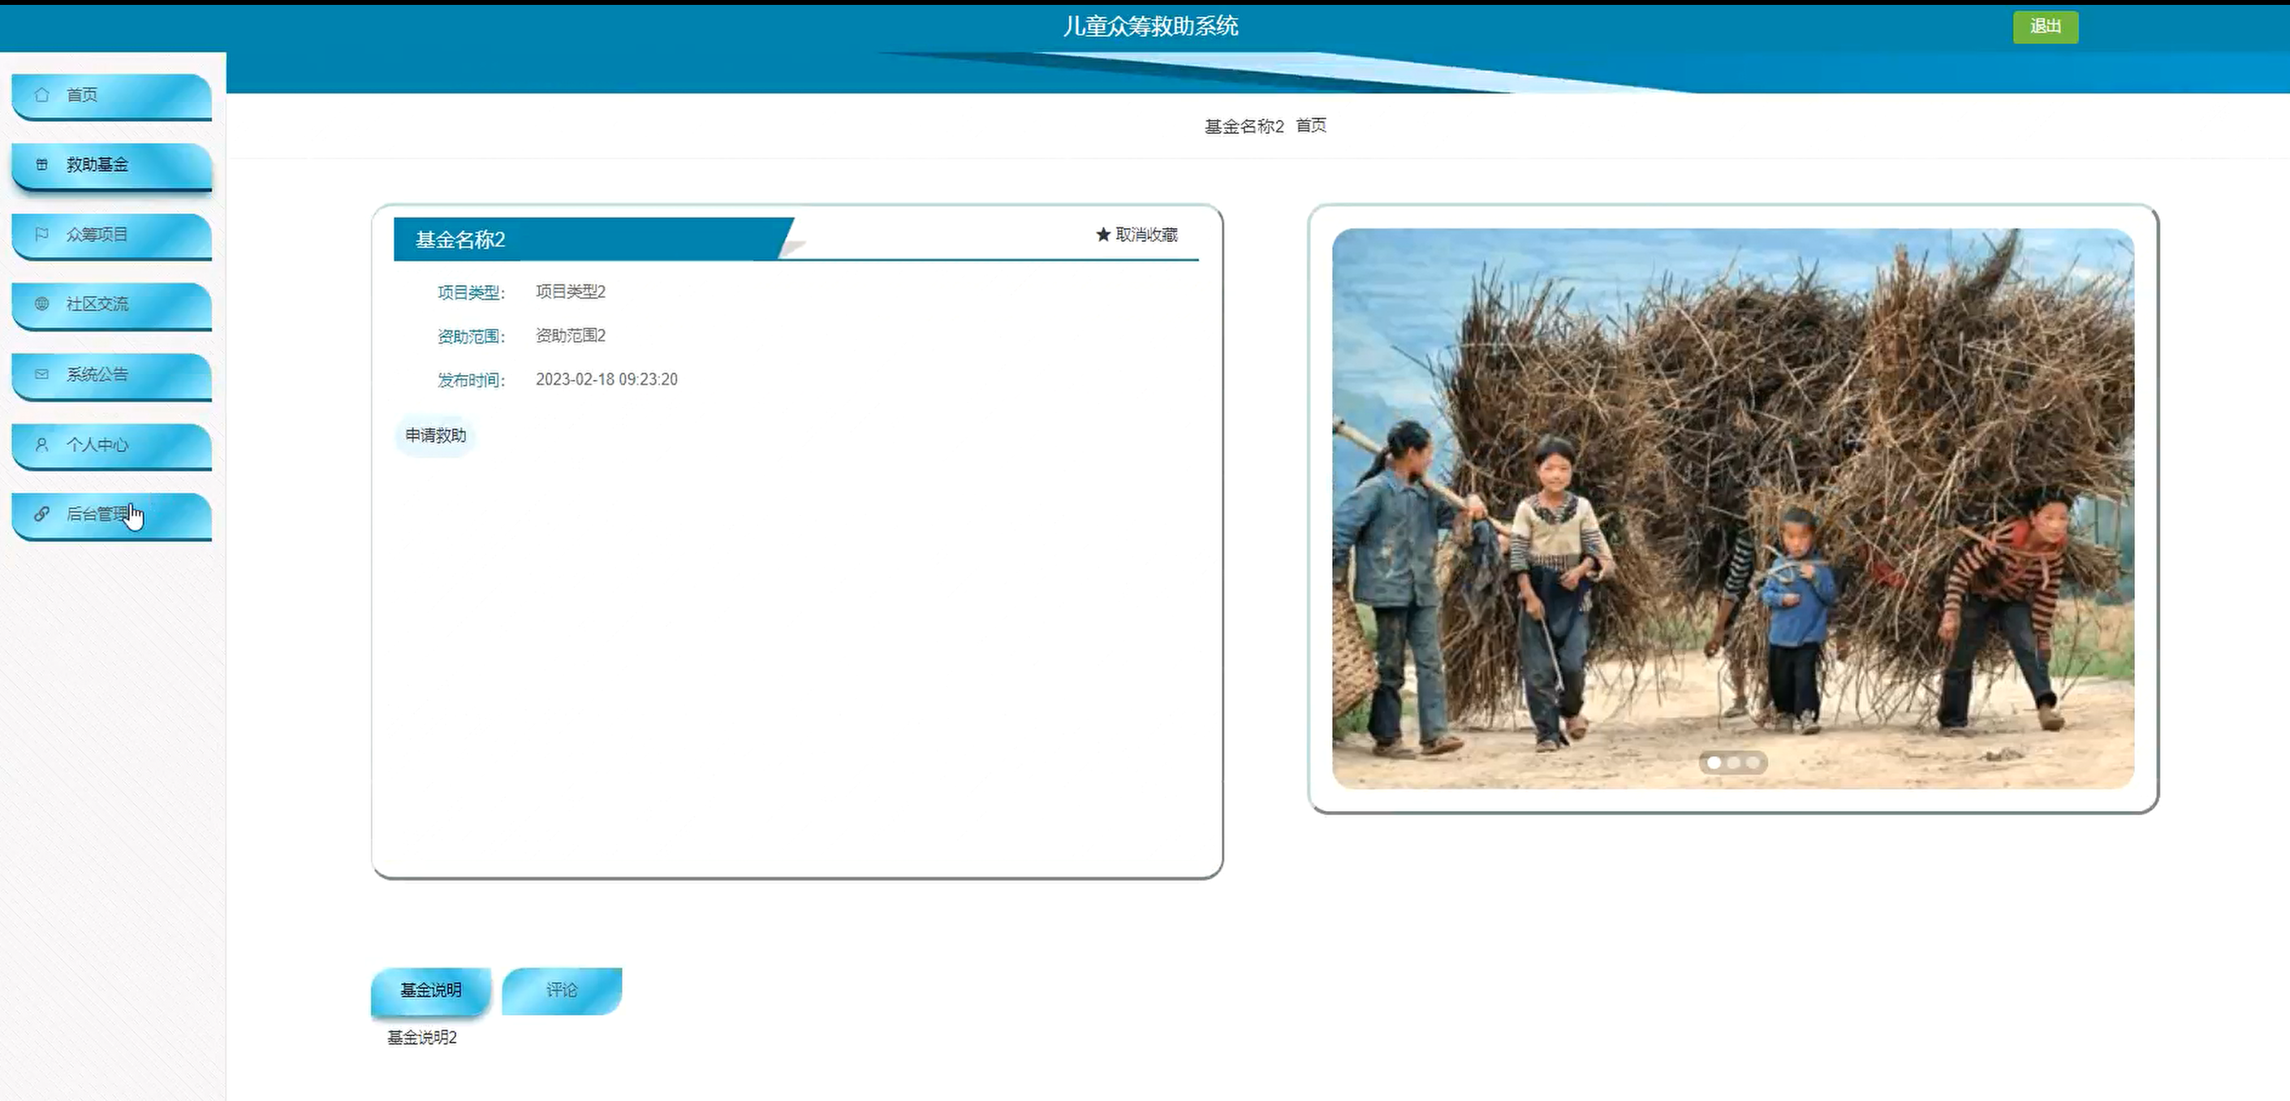Switch to the 评论 tab
Viewport: 2290px width, 1101px height.
point(562,991)
